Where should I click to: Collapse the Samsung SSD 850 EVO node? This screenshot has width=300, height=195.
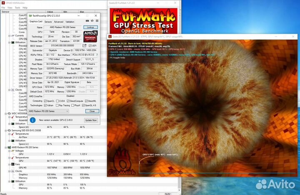5,130
